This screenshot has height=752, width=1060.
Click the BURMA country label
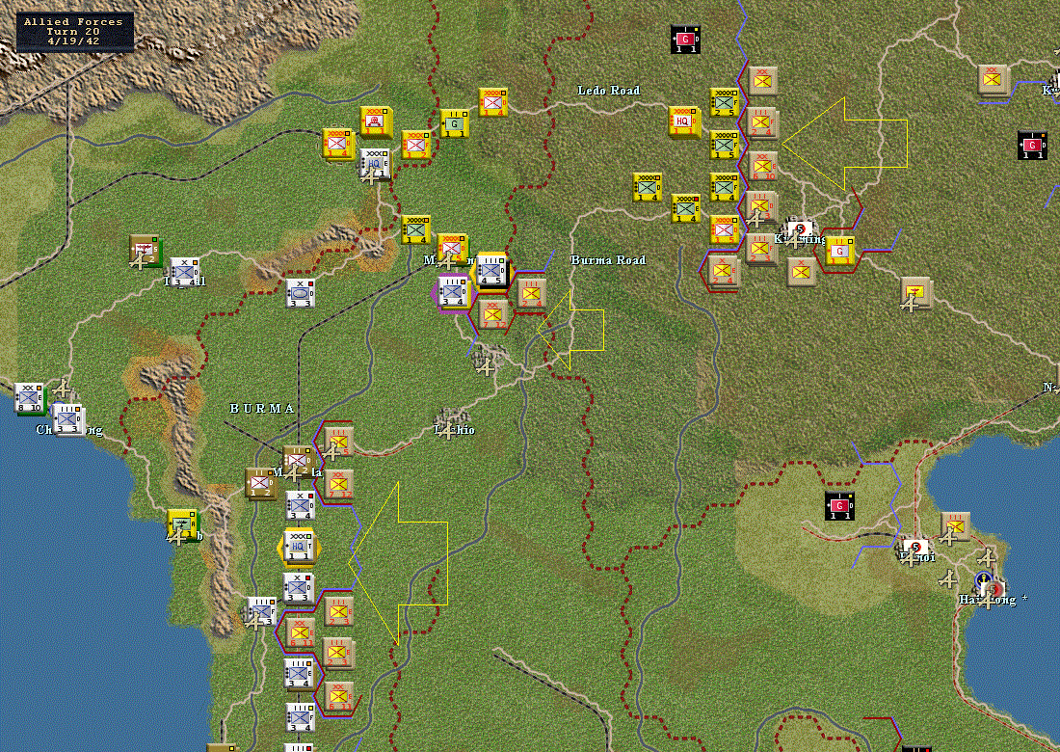pos(262,409)
